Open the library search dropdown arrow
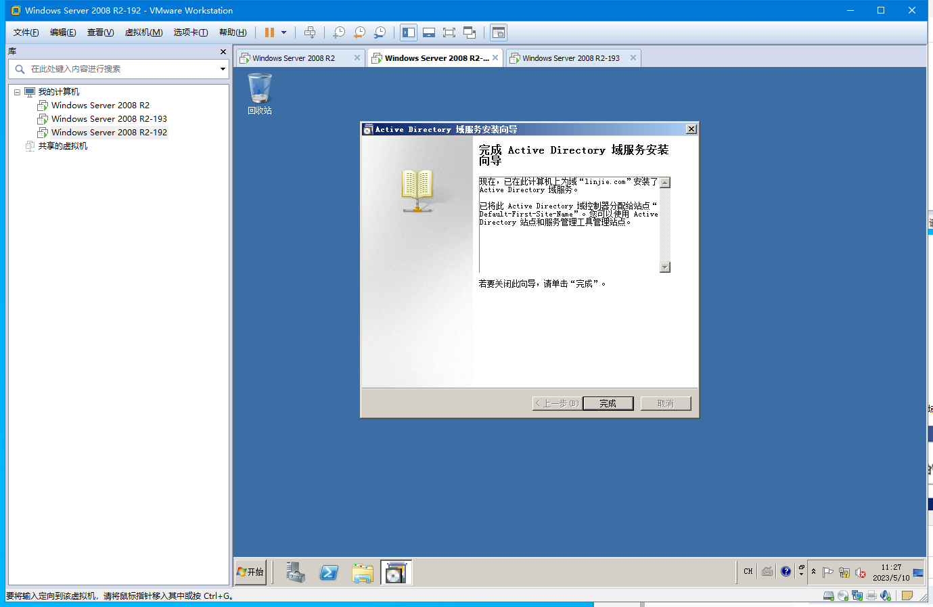 pyautogui.click(x=223, y=69)
